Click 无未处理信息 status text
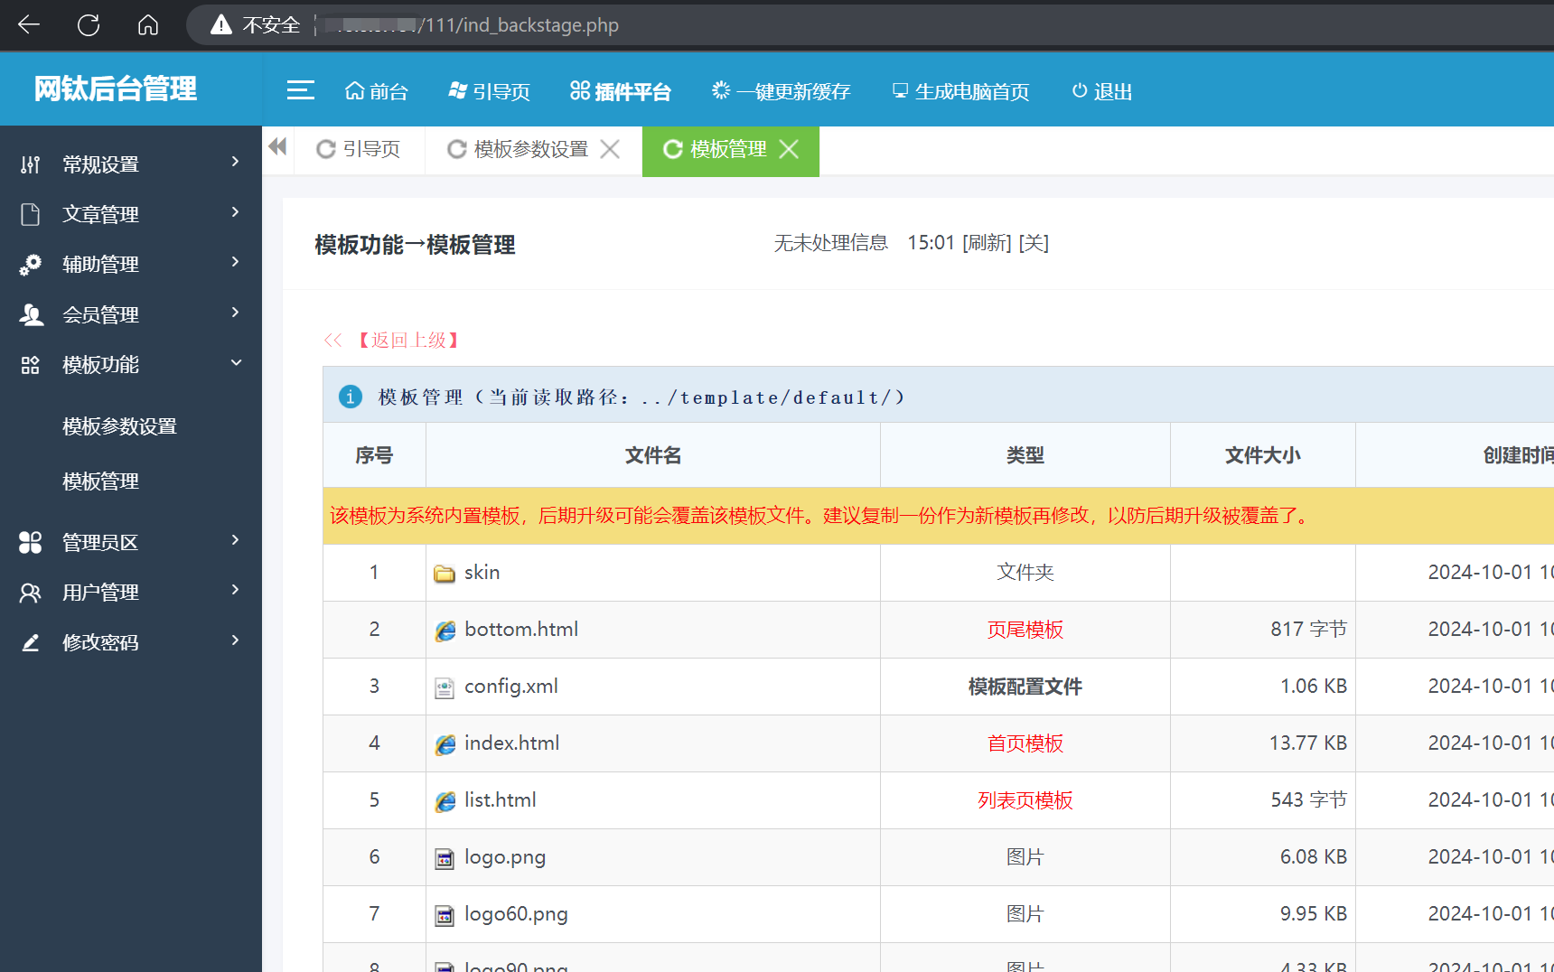Image resolution: width=1554 pixels, height=972 pixels. pyautogui.click(x=831, y=243)
